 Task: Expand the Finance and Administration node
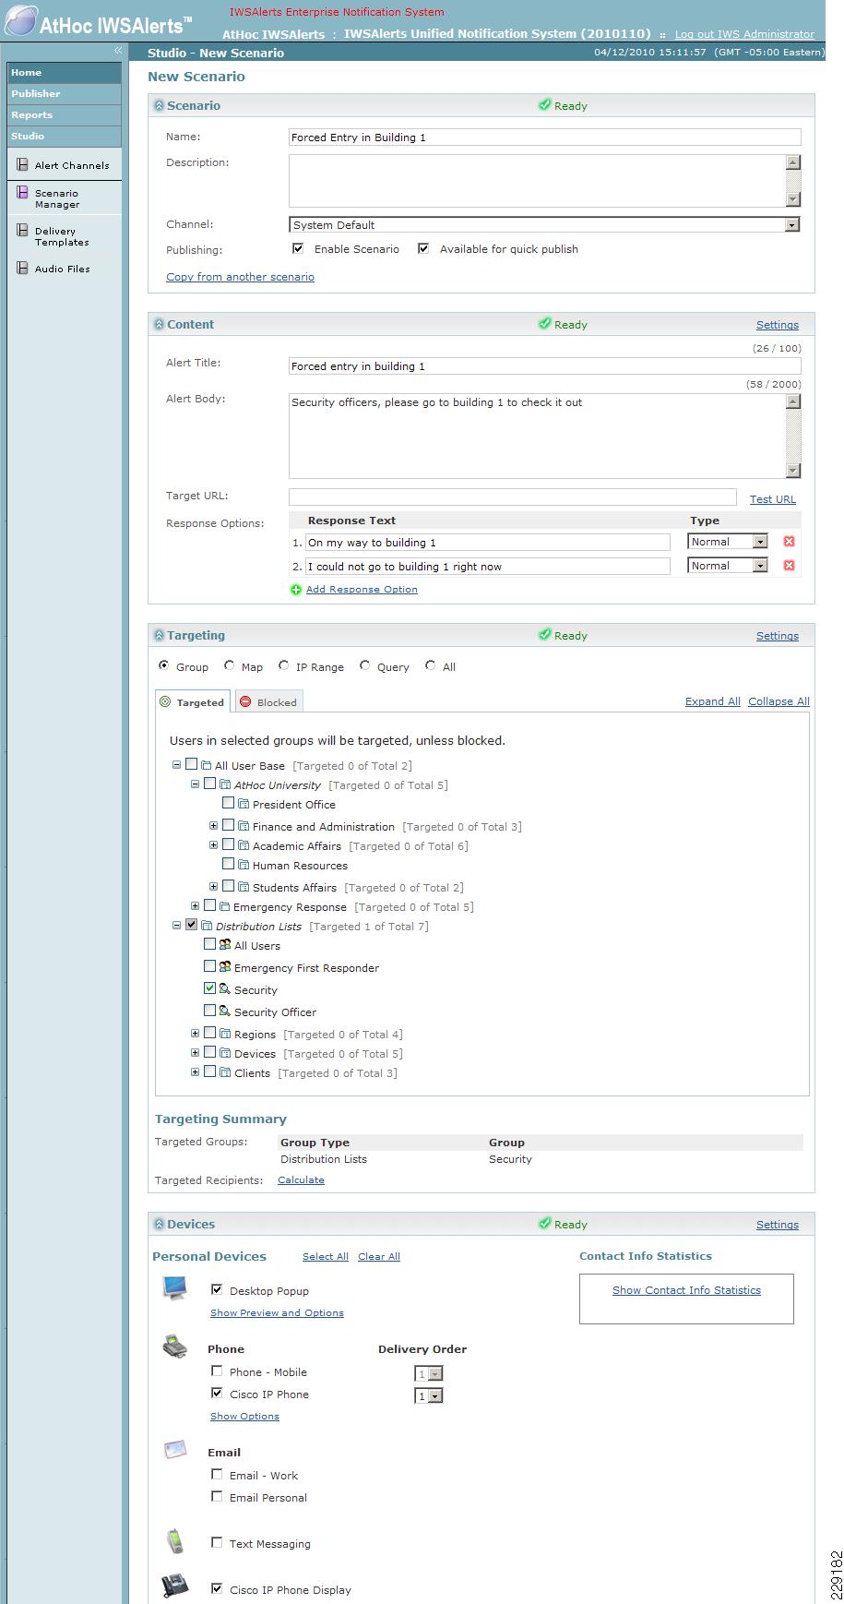[214, 826]
